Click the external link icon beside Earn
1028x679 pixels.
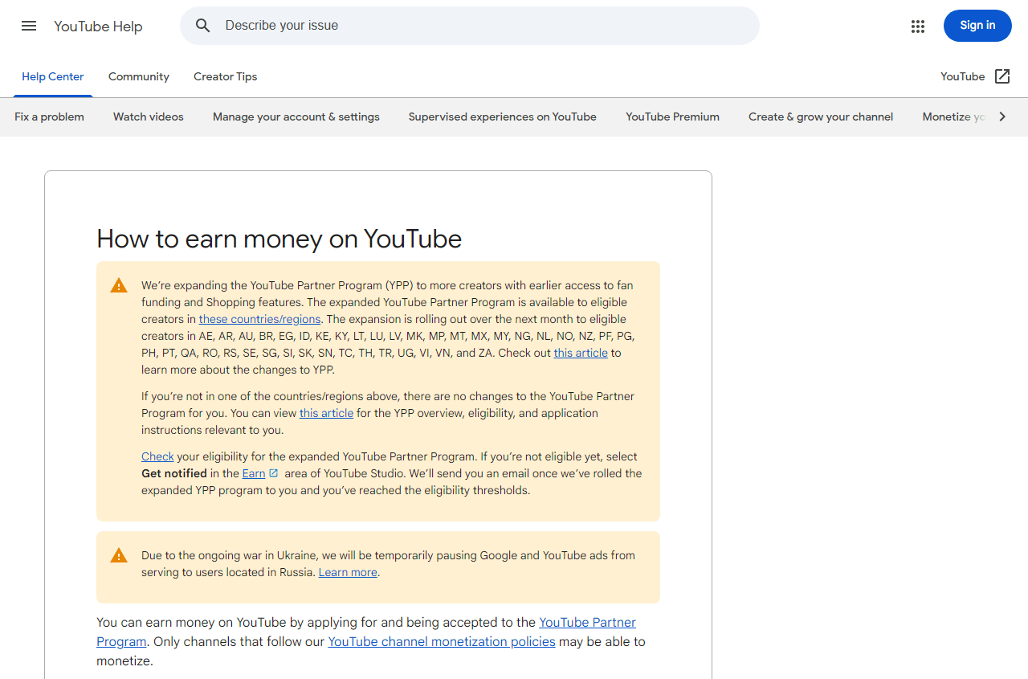[274, 473]
